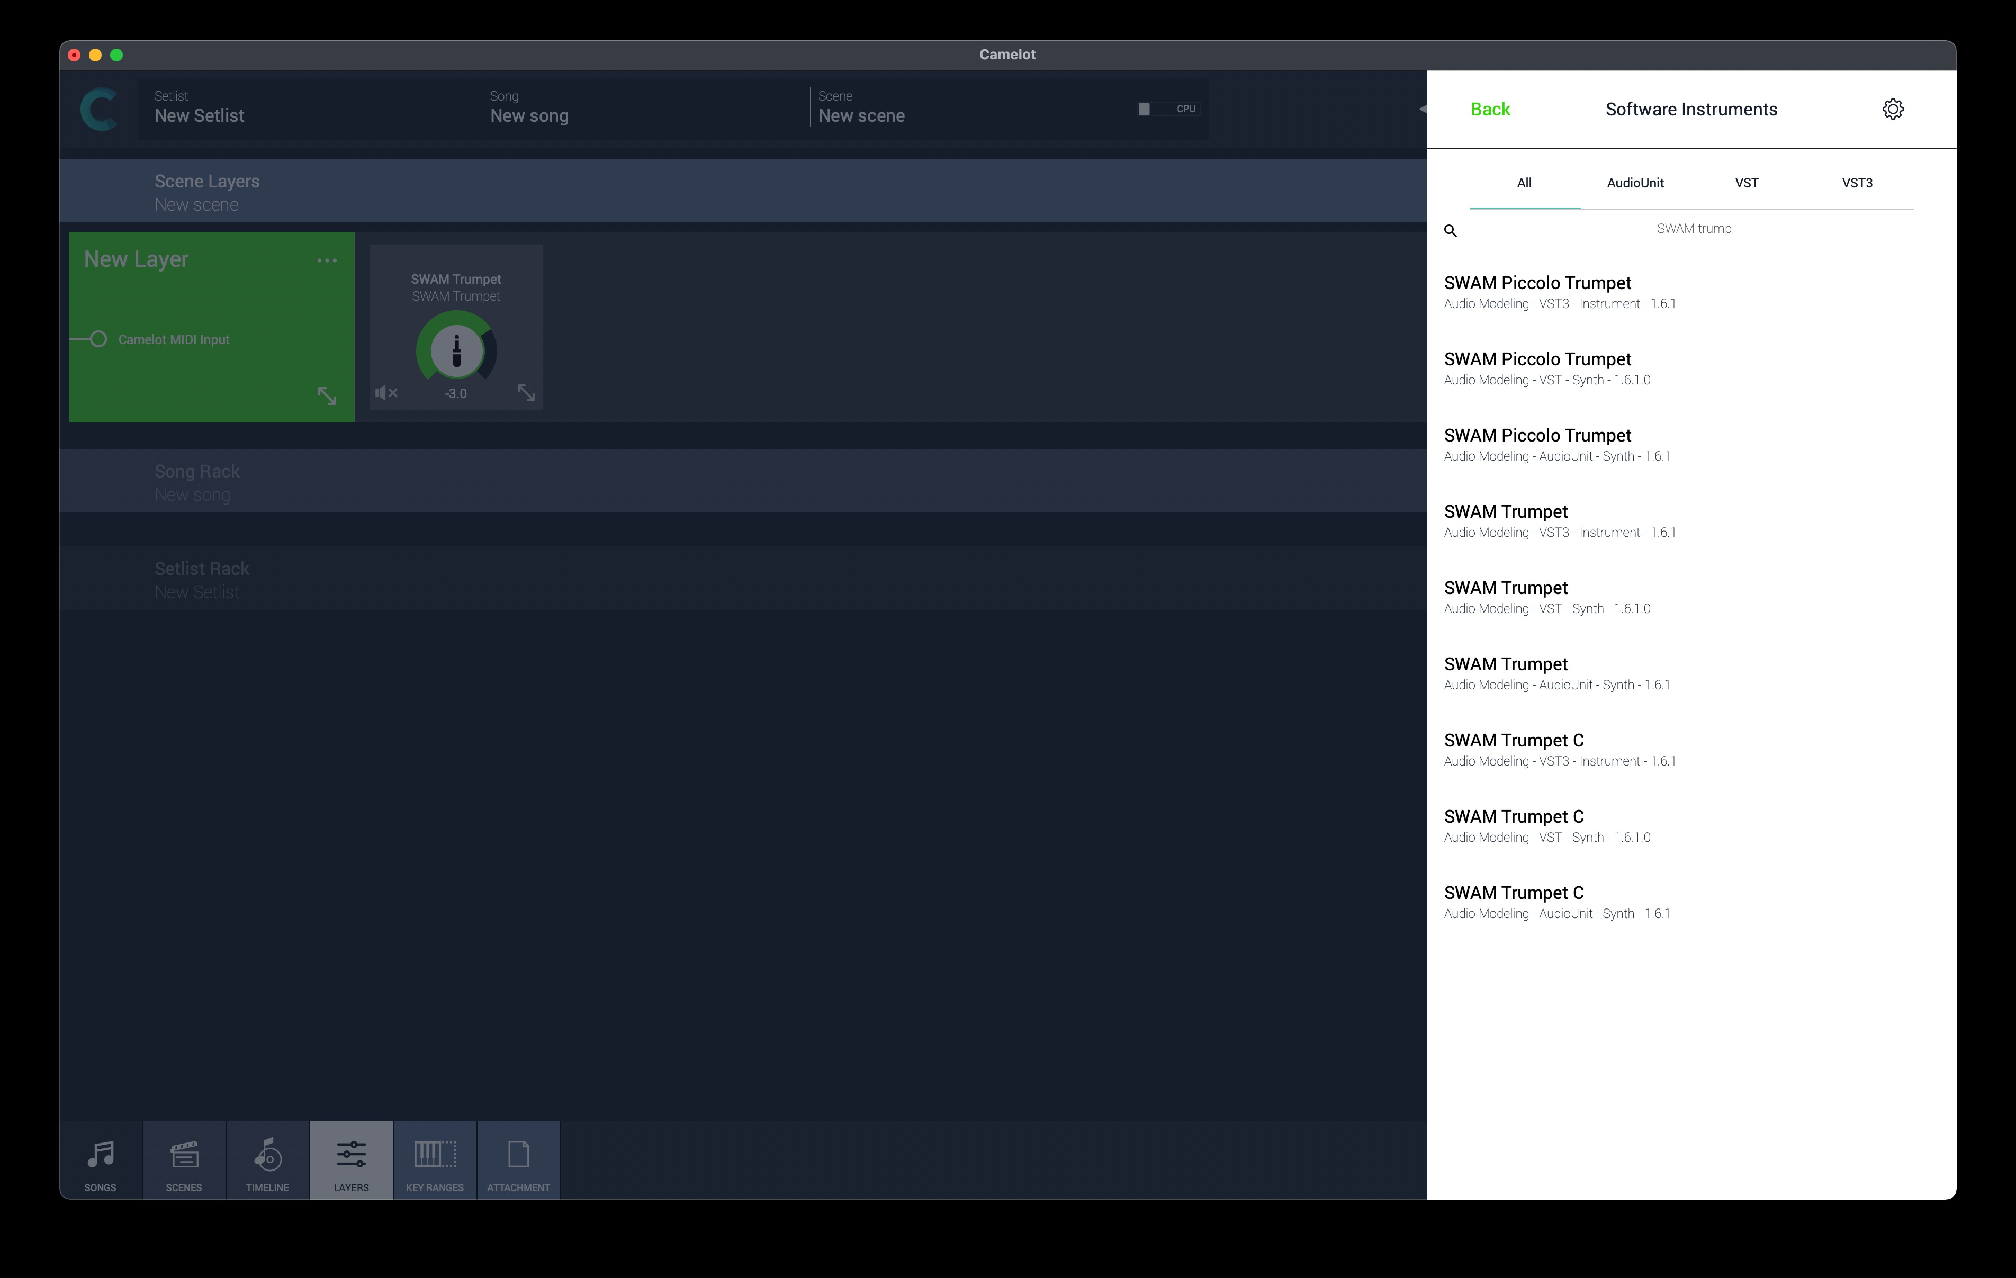Click the Camelot C logo
This screenshot has width=2016, height=1278.
point(99,110)
